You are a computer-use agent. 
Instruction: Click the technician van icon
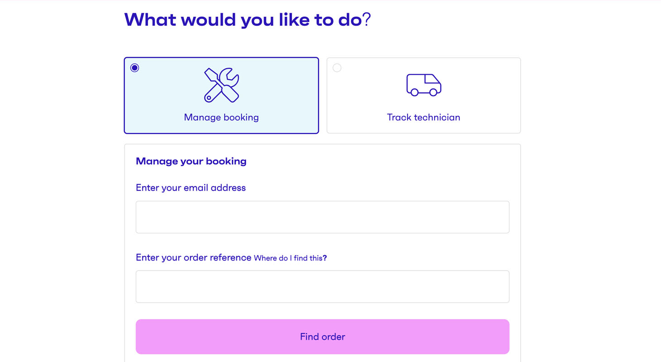424,85
